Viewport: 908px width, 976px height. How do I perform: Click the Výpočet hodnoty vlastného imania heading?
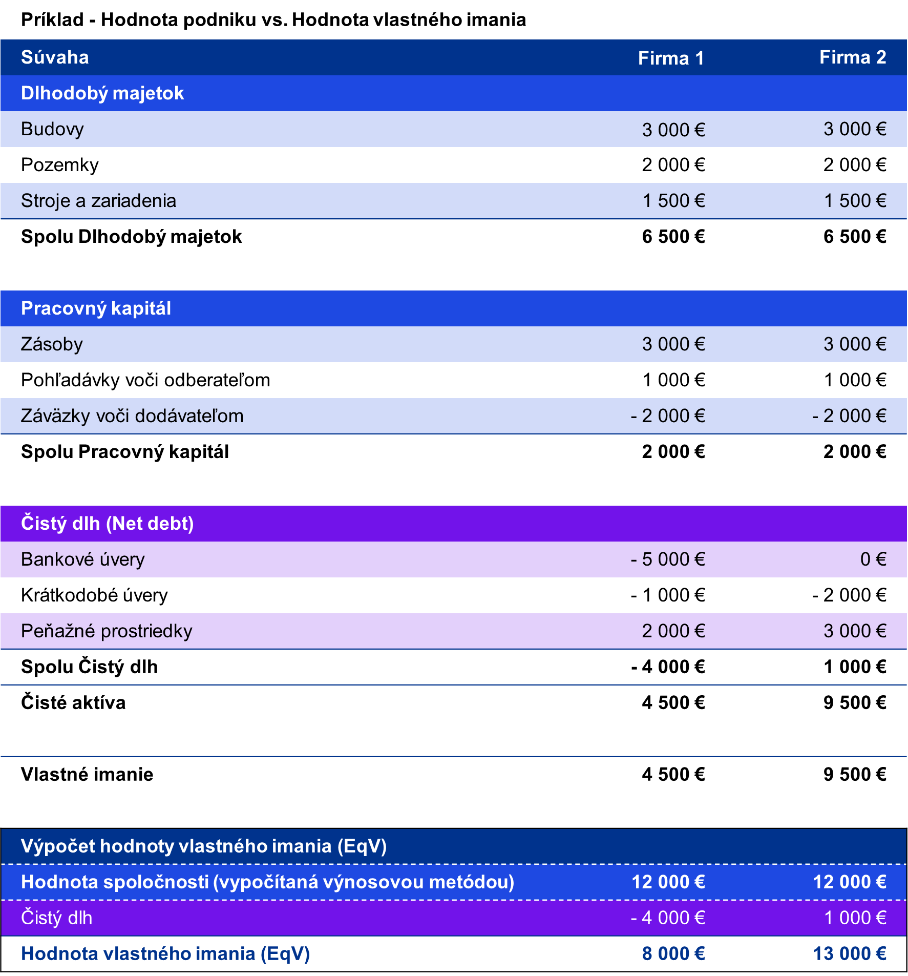(203, 846)
